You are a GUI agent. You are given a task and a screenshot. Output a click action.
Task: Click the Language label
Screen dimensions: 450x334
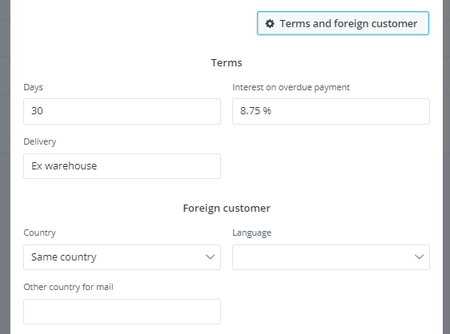click(251, 233)
